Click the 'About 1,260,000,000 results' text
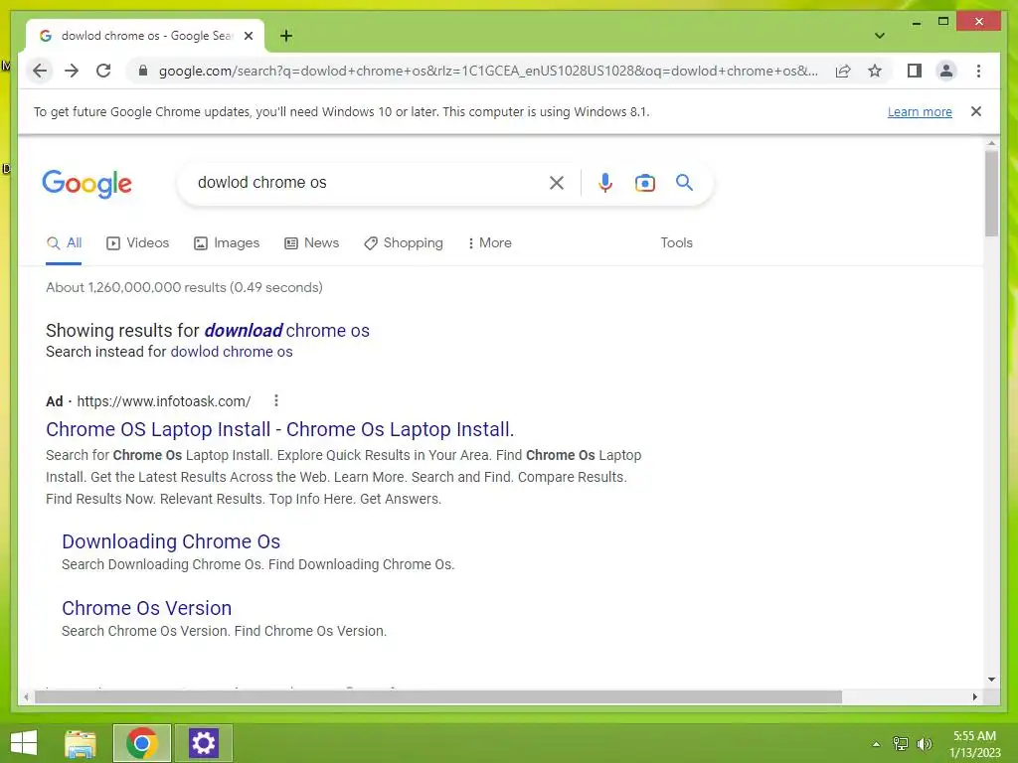The width and height of the screenshot is (1018, 763). coord(184,287)
